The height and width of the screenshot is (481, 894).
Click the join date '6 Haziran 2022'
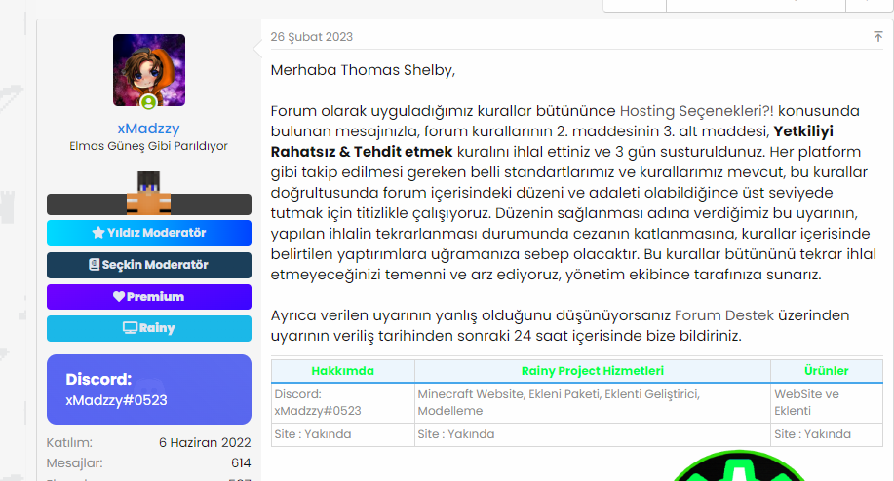point(205,442)
